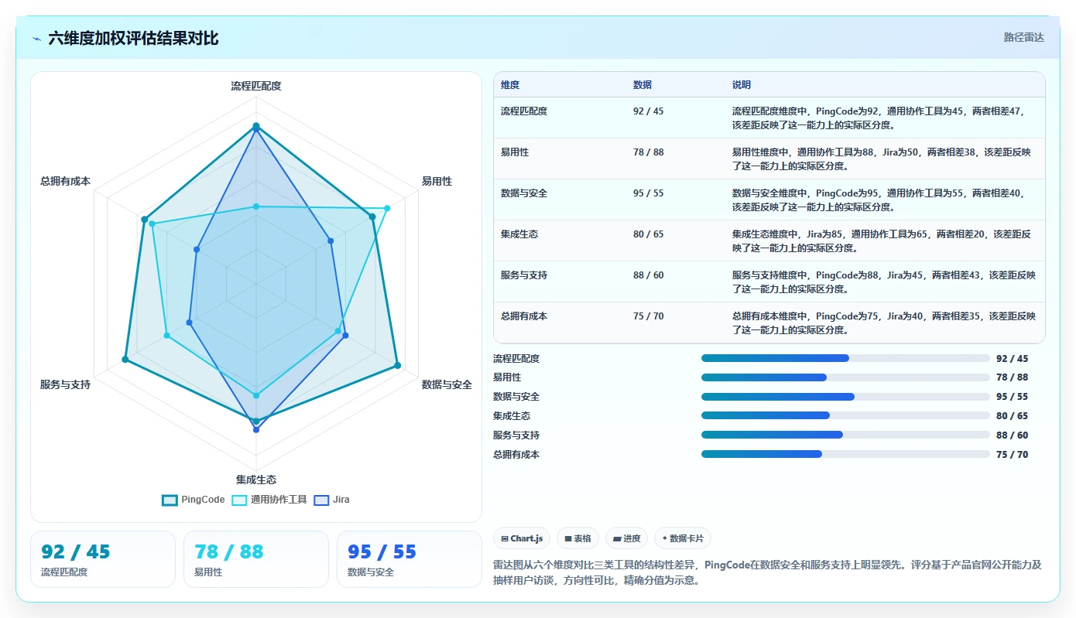Click the 服务与支持 progress bar
The width and height of the screenshot is (1076, 618).
[x=845, y=435]
